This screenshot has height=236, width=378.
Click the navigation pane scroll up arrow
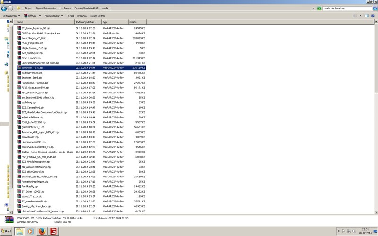click(11, 21)
